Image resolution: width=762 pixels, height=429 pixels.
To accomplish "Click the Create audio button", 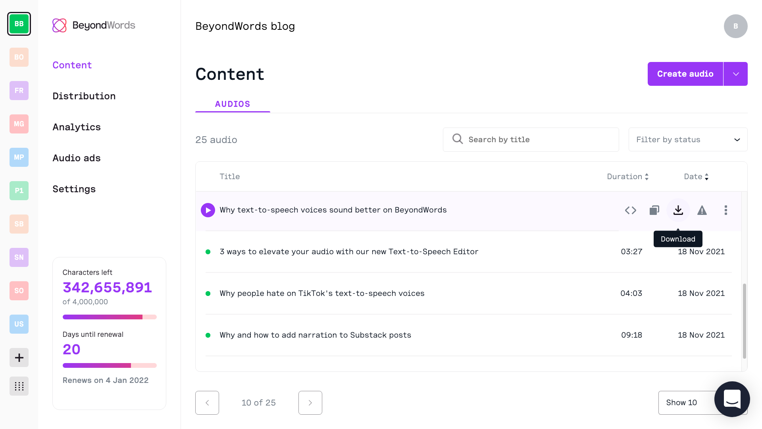I will coord(685,74).
